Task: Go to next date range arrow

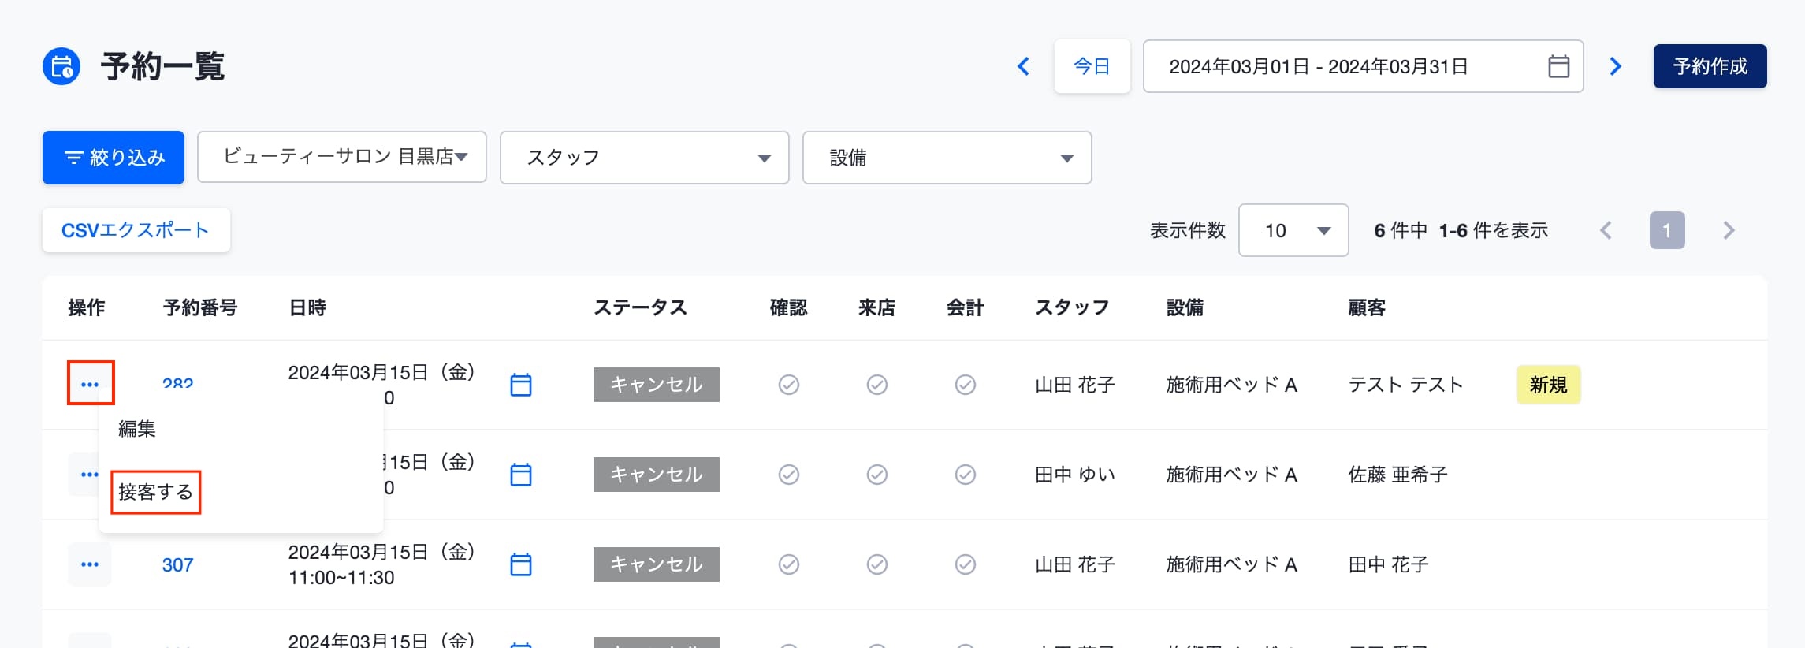Action: click(x=1615, y=66)
